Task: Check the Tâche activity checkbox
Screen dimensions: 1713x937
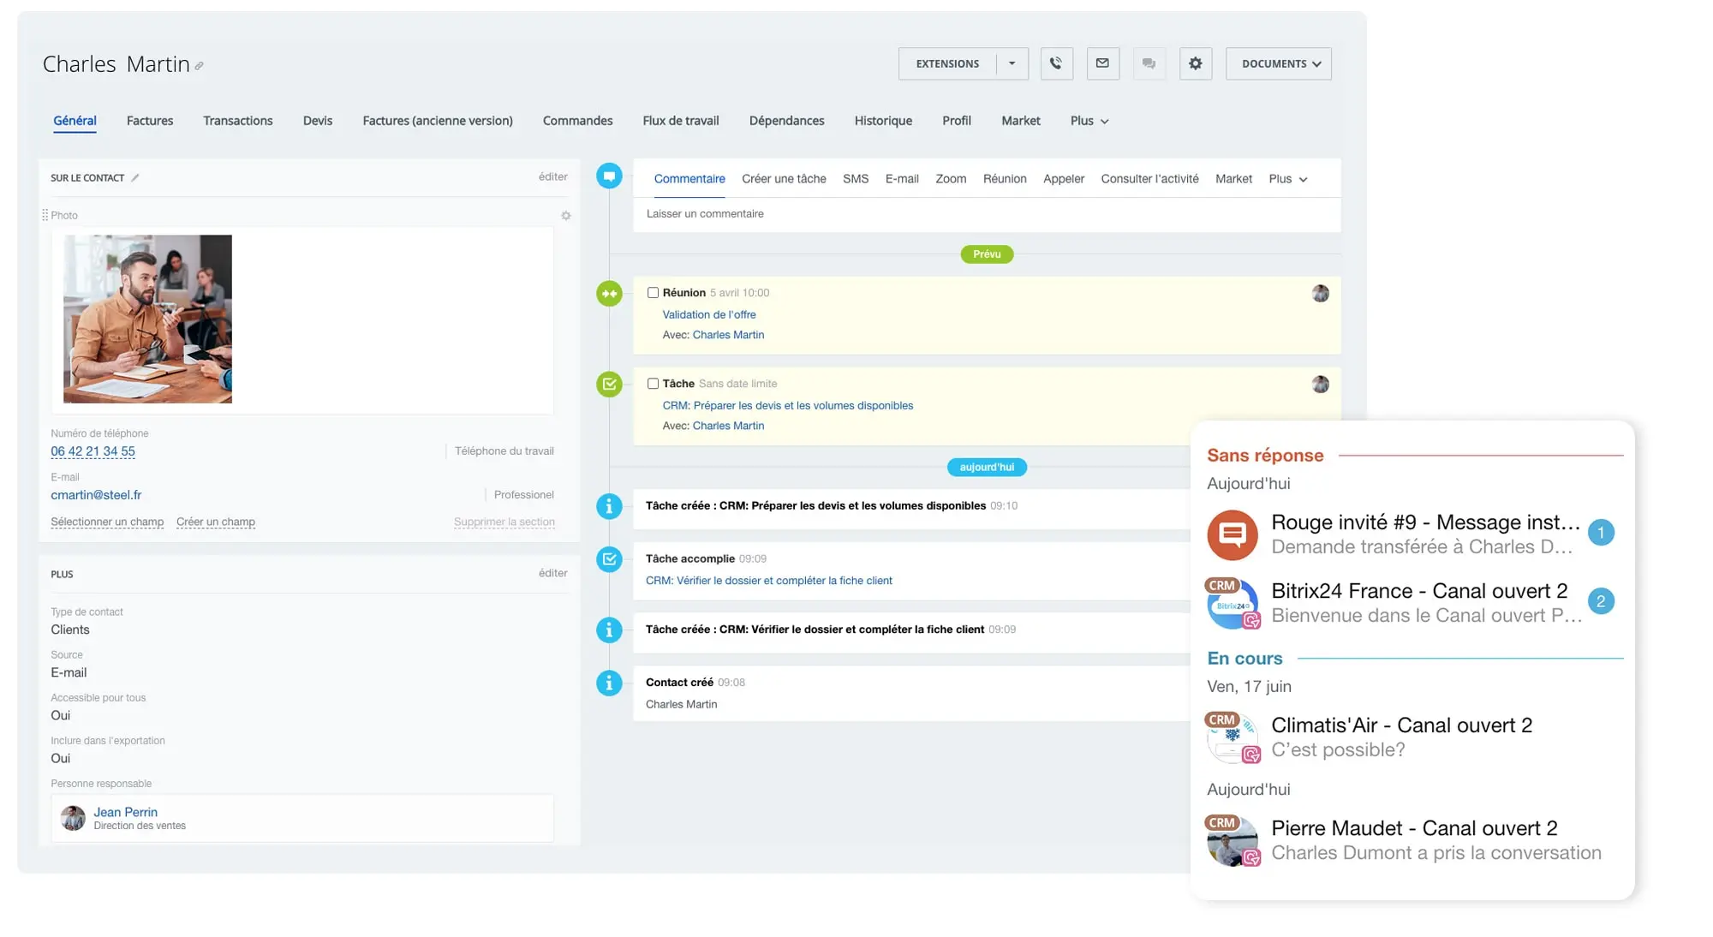Action: pos(653,384)
